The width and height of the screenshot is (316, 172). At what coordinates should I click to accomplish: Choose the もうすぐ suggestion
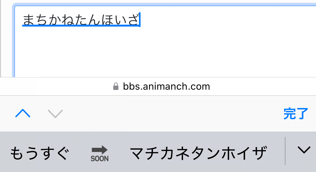[39, 153]
